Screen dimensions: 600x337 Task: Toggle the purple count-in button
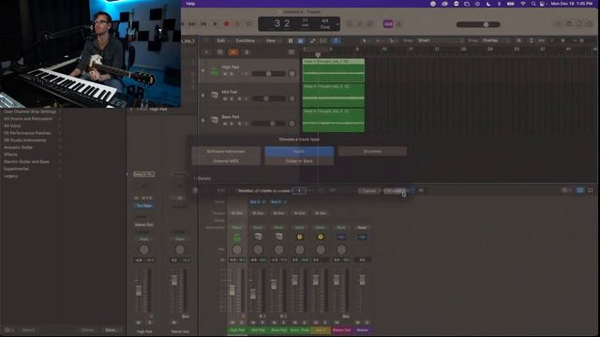387,24
